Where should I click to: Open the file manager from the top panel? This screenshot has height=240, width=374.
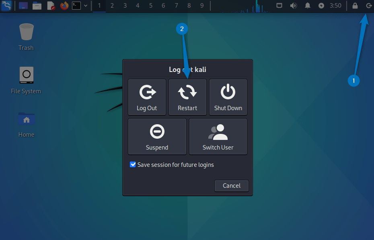click(37, 6)
